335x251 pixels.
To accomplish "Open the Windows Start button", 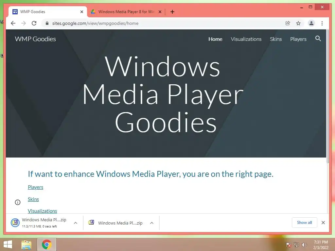I will pyautogui.click(x=8, y=244).
